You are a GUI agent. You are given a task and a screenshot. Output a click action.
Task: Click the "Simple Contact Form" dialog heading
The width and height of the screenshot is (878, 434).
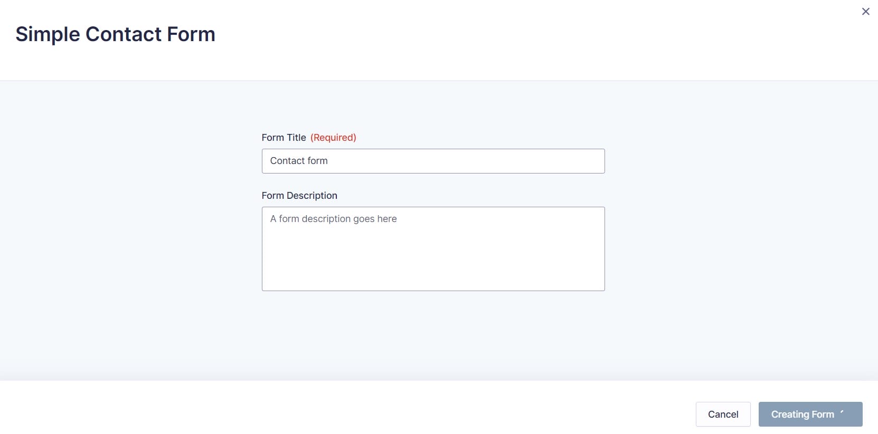(115, 34)
